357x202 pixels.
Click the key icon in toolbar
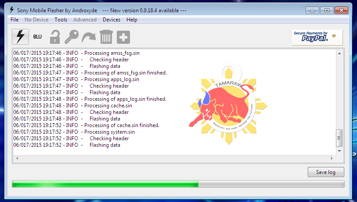pyautogui.click(x=72, y=37)
